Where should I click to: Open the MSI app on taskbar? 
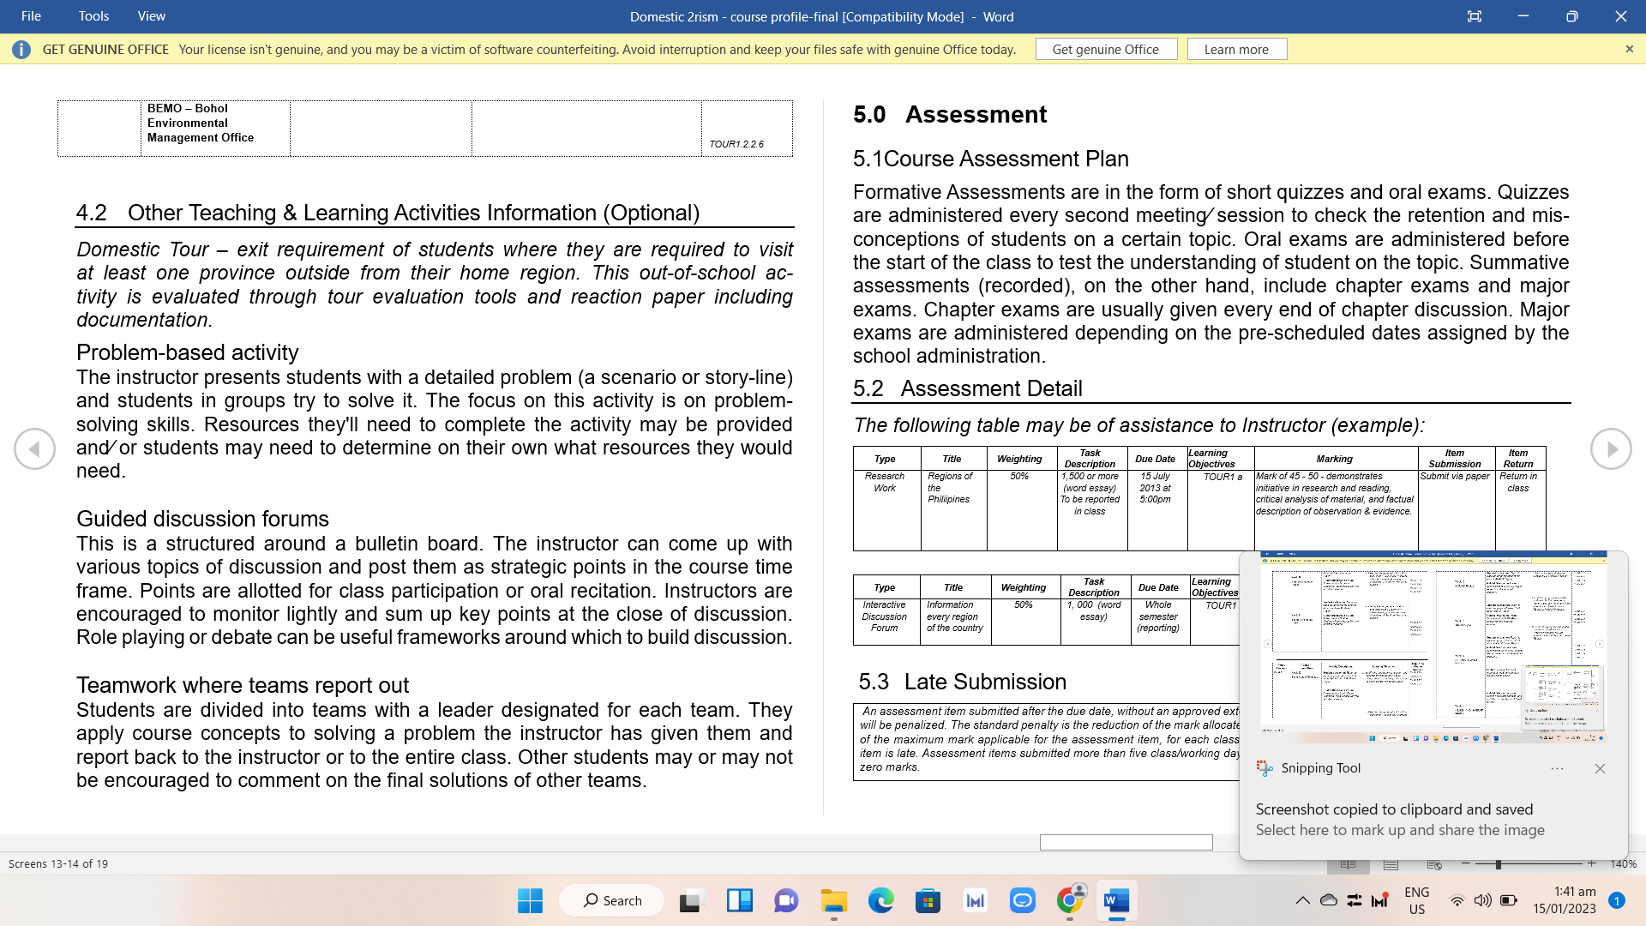coord(975,900)
